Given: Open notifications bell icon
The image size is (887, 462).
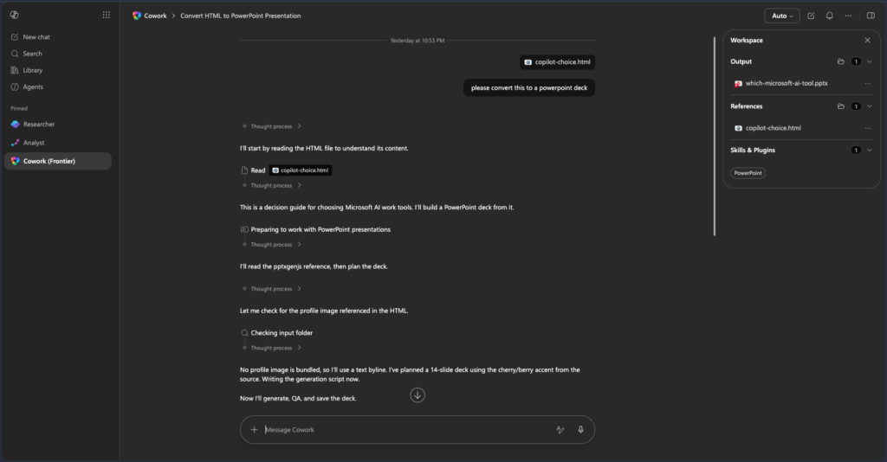Looking at the screenshot, I should click(x=829, y=16).
